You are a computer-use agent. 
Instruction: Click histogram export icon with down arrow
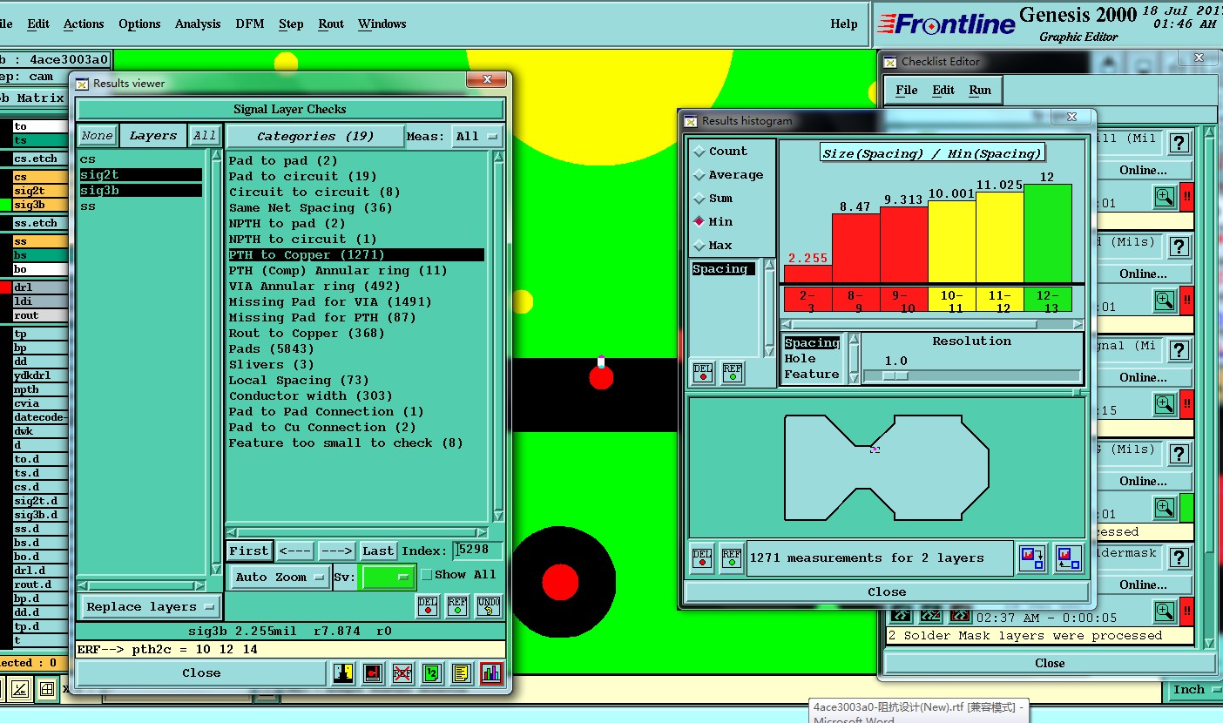pyautogui.click(x=1032, y=558)
